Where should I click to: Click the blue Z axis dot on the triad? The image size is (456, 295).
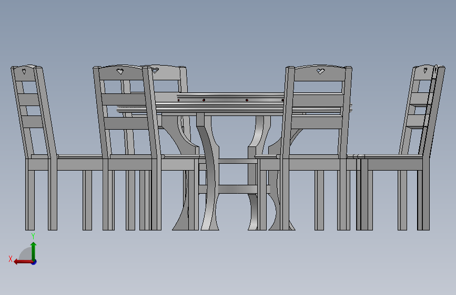click(34, 262)
